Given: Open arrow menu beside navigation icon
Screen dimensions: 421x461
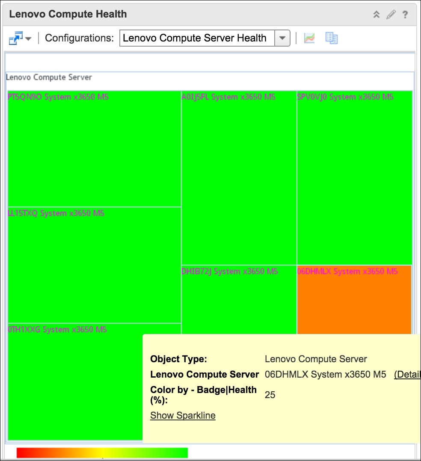Looking at the screenshot, I should tap(29, 38).
